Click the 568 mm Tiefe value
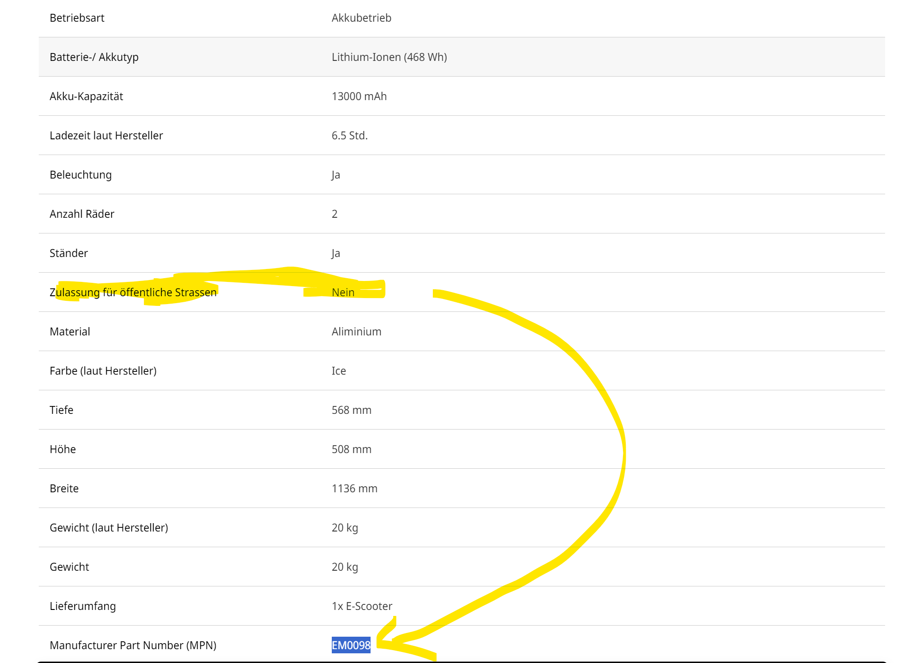The width and height of the screenshot is (922, 663). click(x=351, y=410)
